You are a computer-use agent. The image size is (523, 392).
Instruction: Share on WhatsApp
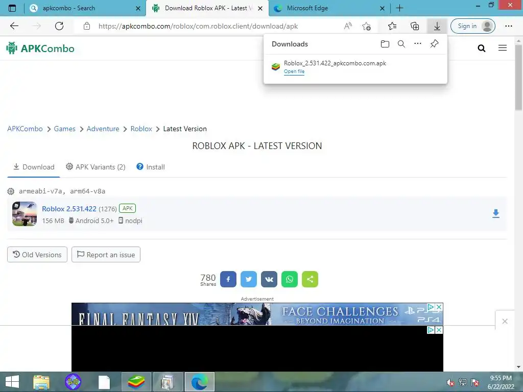click(x=289, y=279)
